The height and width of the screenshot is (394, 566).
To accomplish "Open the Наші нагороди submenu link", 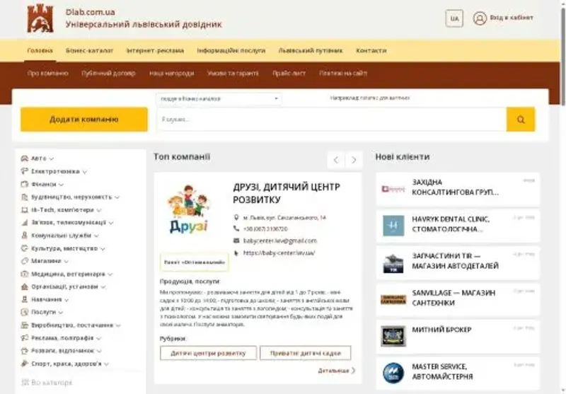I will coord(171,74).
